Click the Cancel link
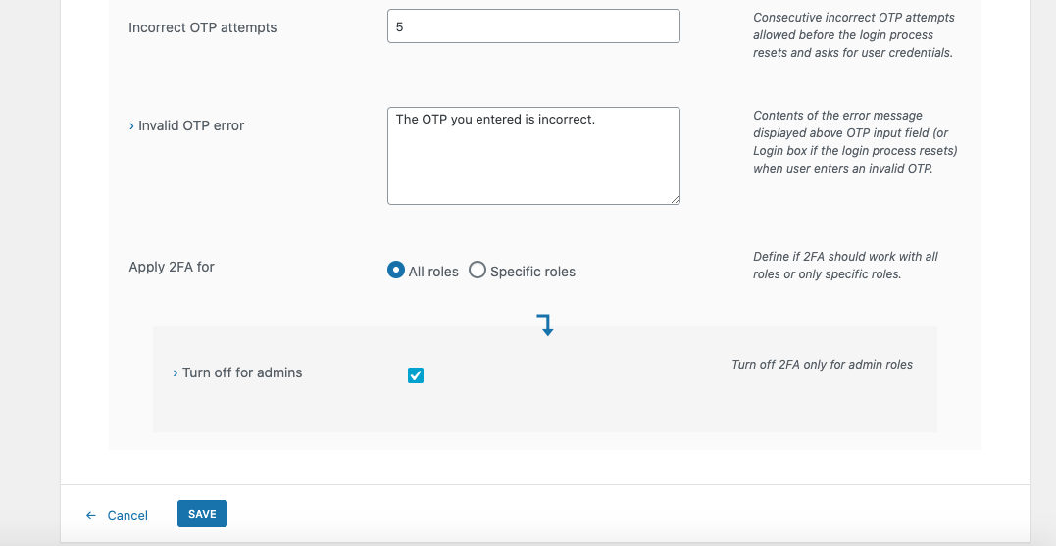 tap(127, 515)
